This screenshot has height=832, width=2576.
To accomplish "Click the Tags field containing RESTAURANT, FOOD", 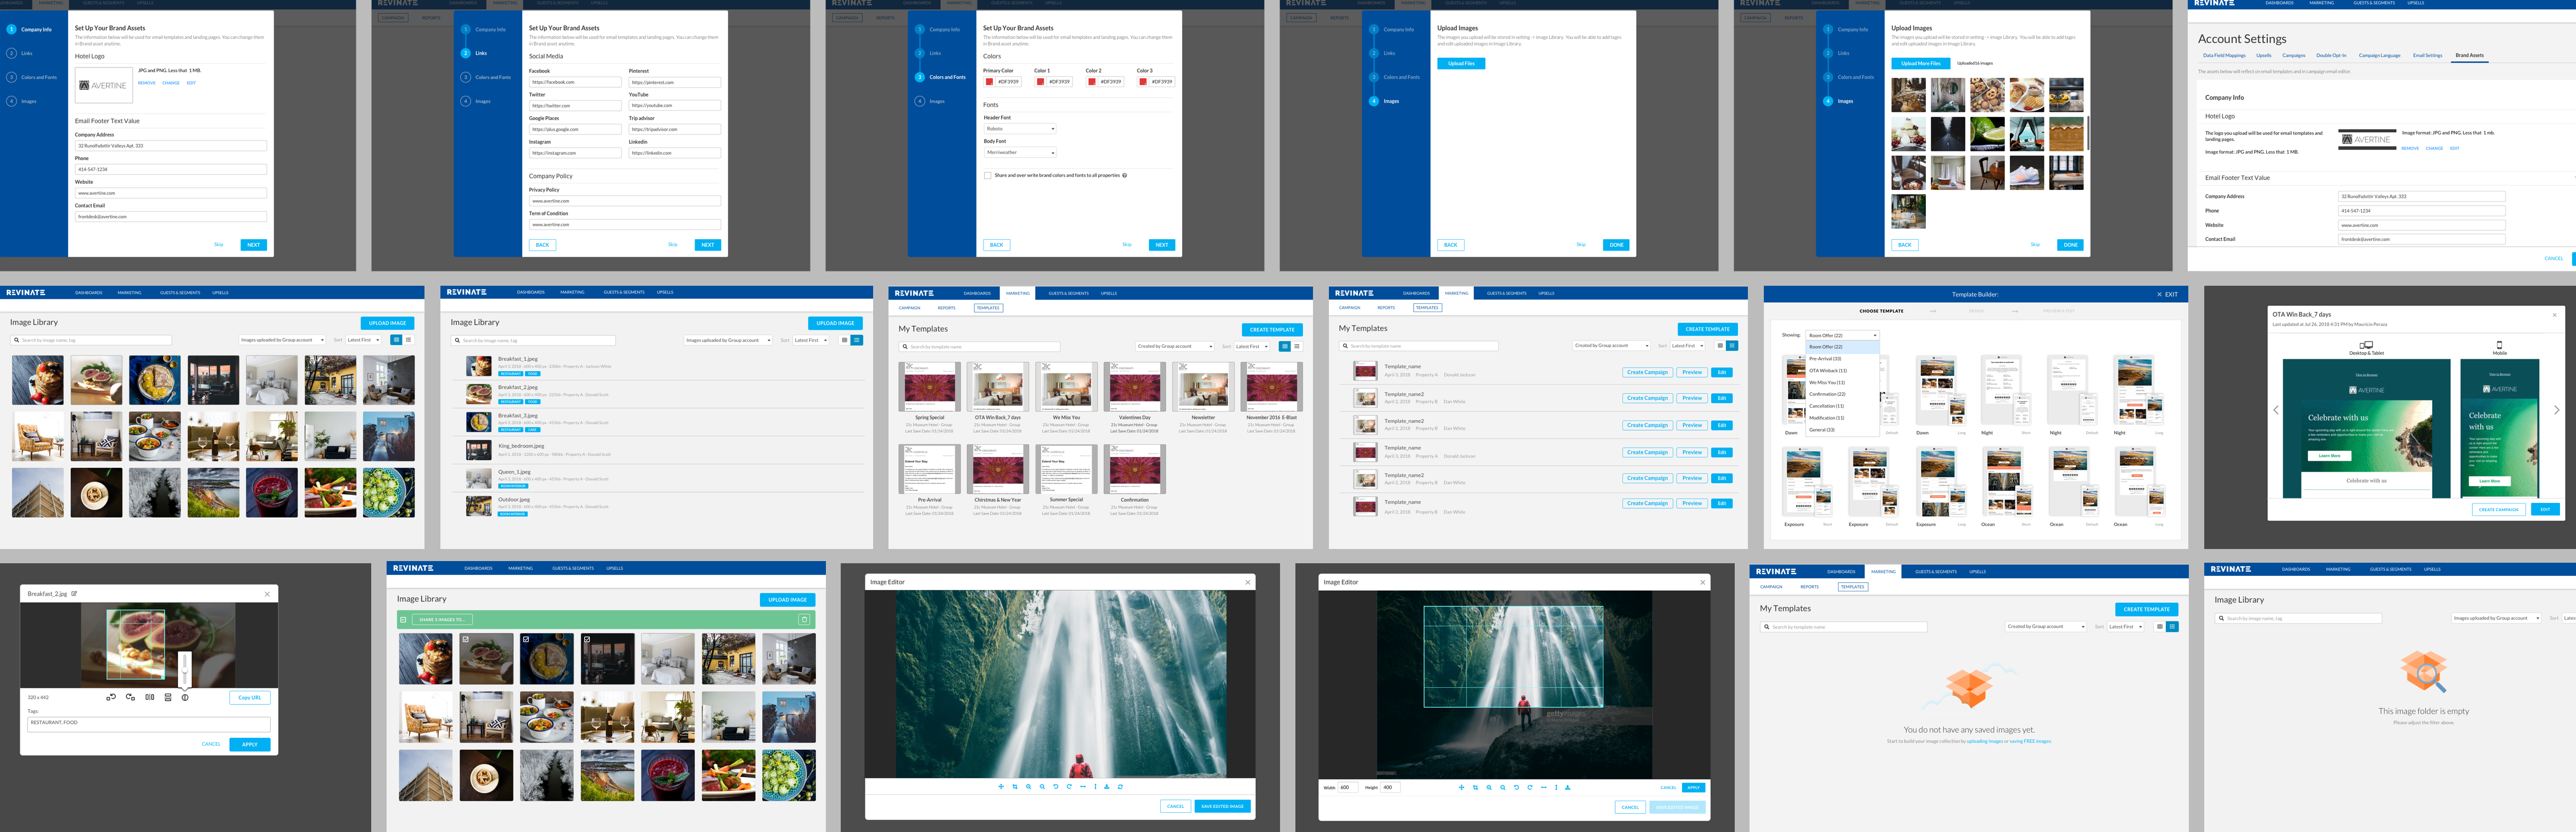I will (x=149, y=723).
